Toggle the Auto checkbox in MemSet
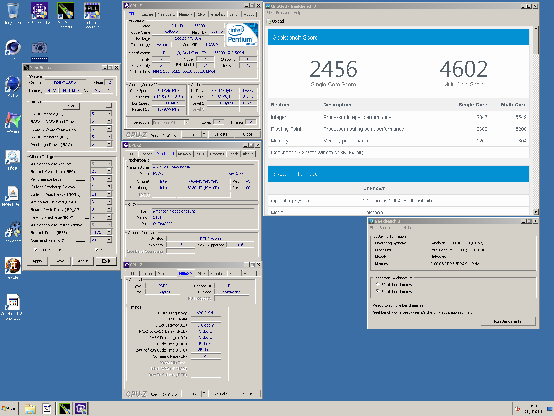The height and width of the screenshot is (416, 554). pos(97,250)
